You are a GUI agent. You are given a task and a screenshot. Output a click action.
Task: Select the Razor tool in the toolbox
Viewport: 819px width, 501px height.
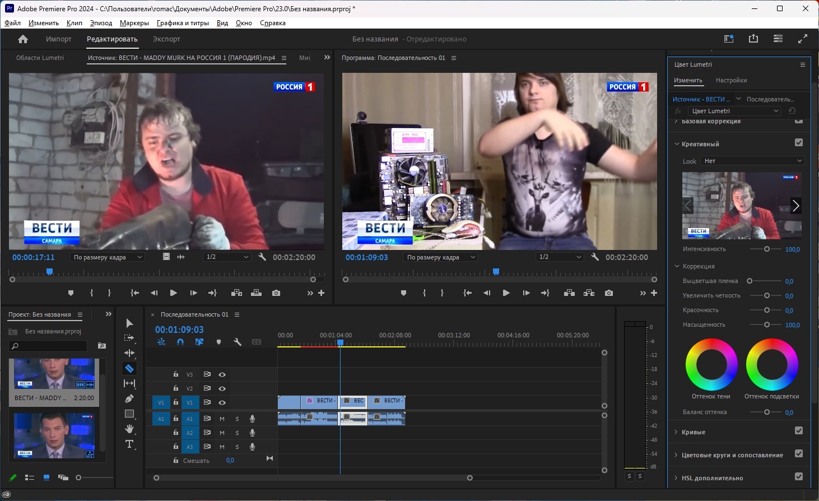129,368
